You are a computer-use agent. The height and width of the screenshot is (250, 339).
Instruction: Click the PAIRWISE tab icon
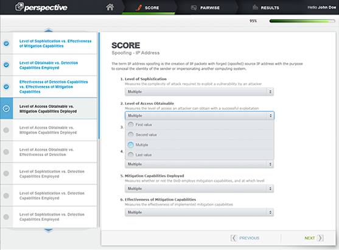coord(194,8)
